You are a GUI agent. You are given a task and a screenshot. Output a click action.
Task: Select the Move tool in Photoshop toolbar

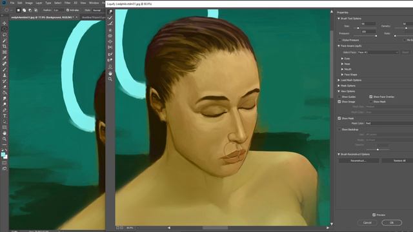[5, 23]
